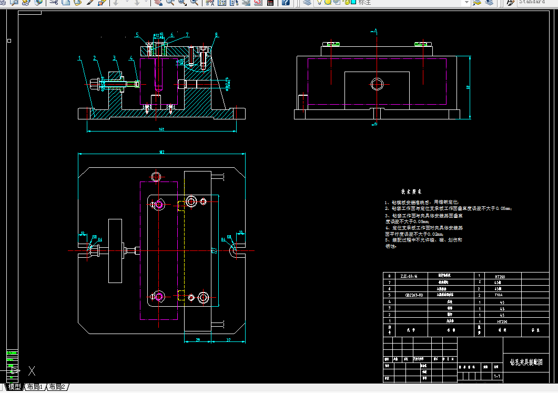Open the DesignCenter icon
The image size is (558, 393).
pos(222,2)
